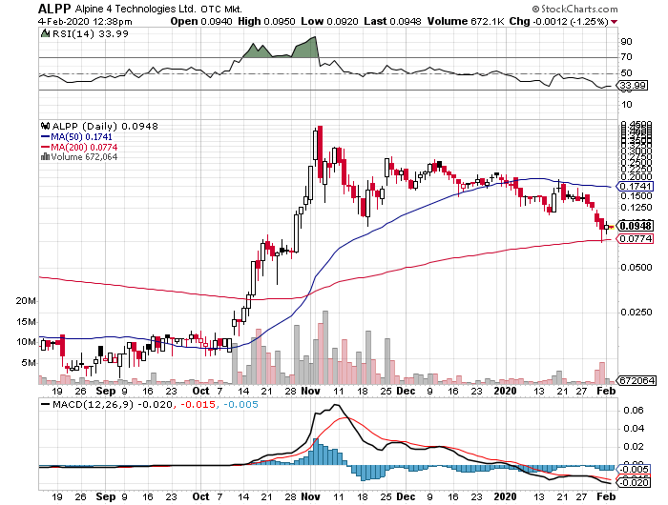The height and width of the screenshot is (505, 668).
Task: Click the volume bars legend icon
Action: [45, 157]
